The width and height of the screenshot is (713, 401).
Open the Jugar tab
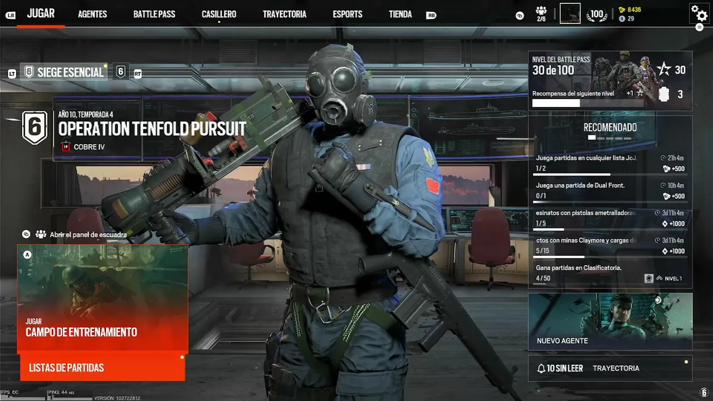[x=41, y=13]
